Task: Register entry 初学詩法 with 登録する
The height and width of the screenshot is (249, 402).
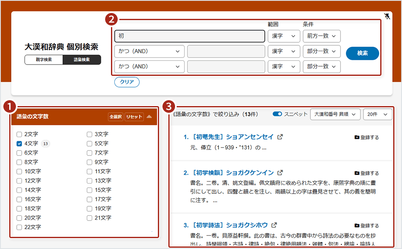Action: tap(367, 226)
